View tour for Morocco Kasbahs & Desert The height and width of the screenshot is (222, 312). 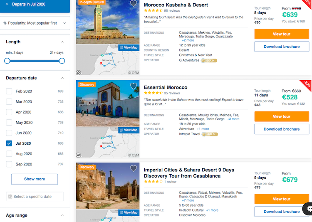282,34
